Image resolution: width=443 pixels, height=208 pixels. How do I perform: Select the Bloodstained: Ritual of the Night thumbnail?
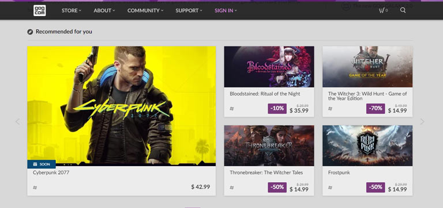point(269,67)
